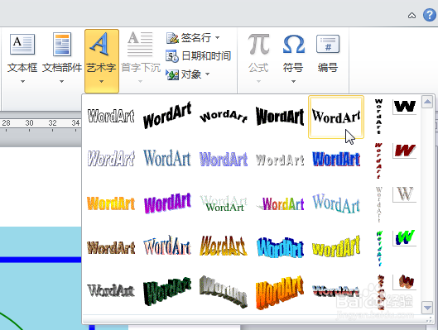
Task: Select the gray shadowed WordArt in bottom row
Action: (111, 290)
